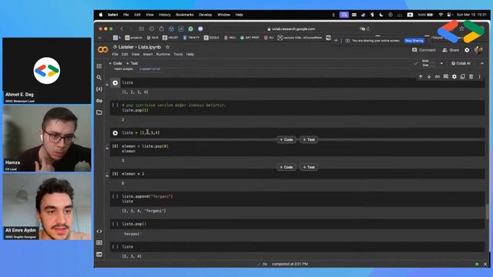Open the Apple menu
493x277 pixels.
101,15
